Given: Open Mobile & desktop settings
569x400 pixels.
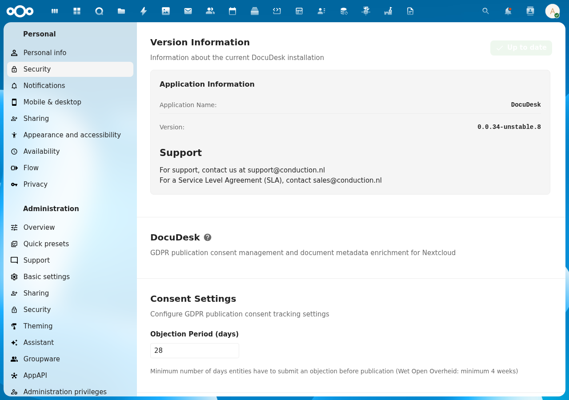Looking at the screenshot, I should 70,102.
